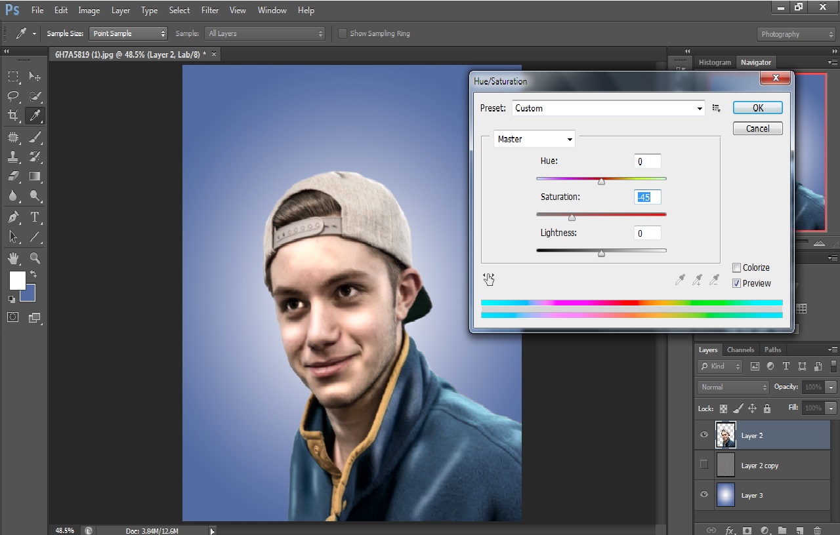Switch to the Paths tab
The image size is (840, 535).
point(772,349)
